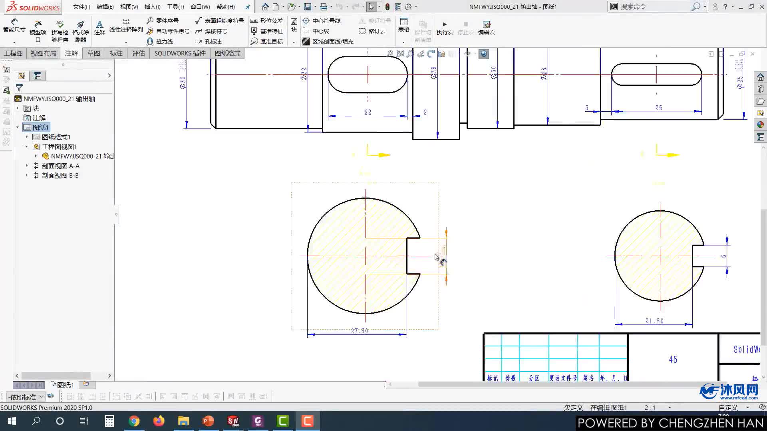Switch to the 评估 ribbon tab

(139, 53)
